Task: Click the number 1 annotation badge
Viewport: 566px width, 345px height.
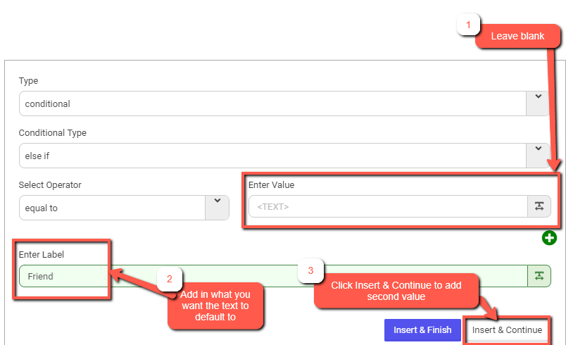Action: pos(467,25)
